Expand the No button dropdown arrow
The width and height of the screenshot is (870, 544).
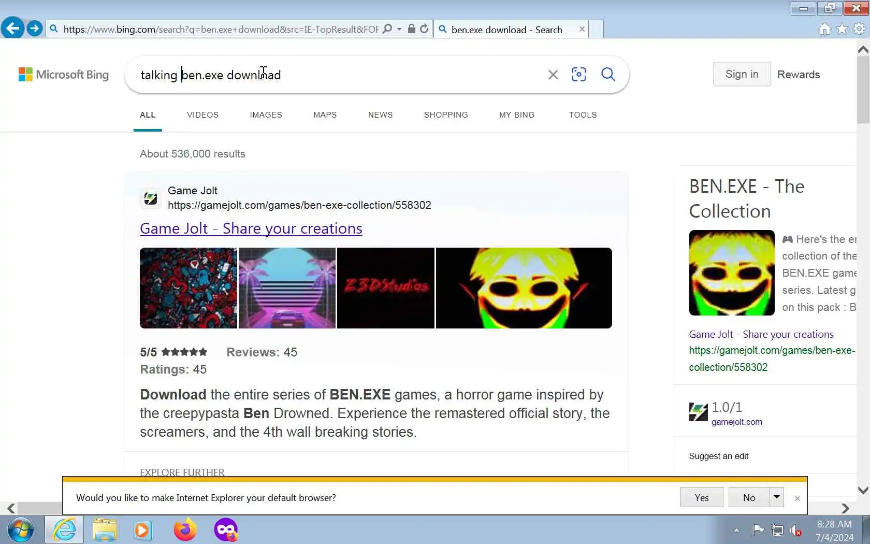tap(777, 497)
